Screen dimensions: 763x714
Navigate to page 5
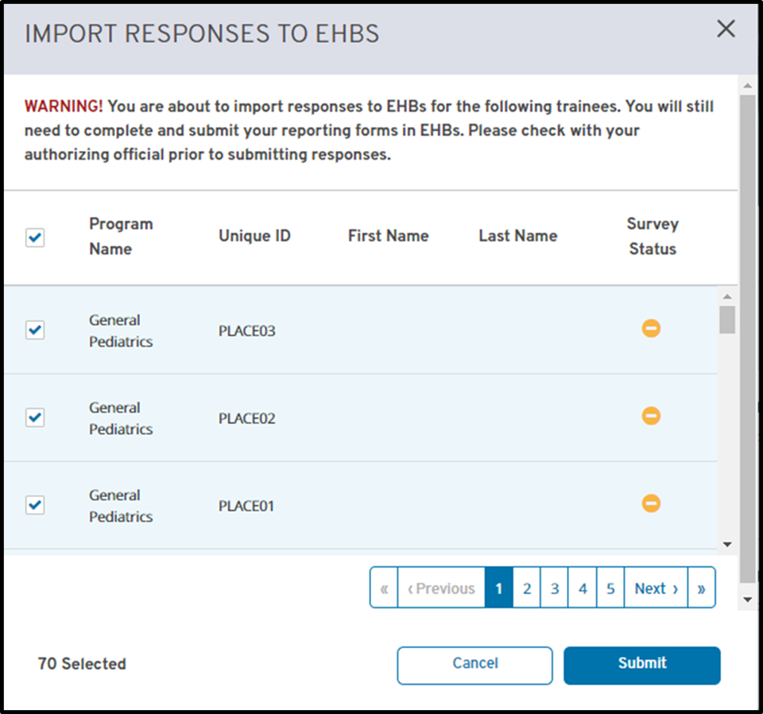(x=610, y=588)
